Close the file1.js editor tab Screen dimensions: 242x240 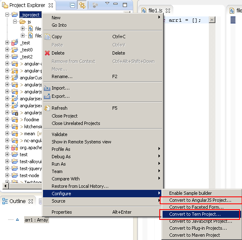coord(168,11)
